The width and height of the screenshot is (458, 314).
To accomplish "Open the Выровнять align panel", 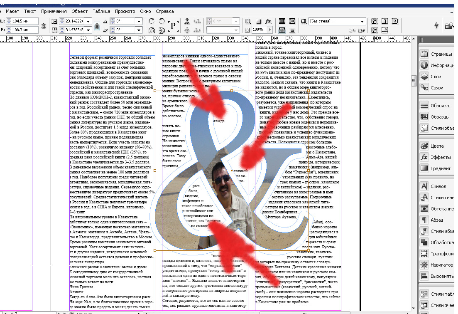I will pos(437,276).
